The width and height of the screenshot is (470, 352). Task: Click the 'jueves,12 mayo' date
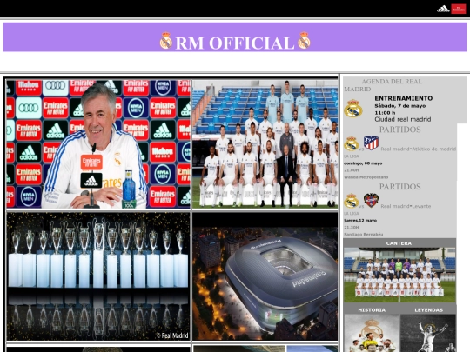[360, 220]
